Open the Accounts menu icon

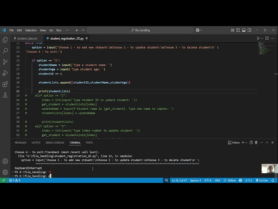(5, 161)
